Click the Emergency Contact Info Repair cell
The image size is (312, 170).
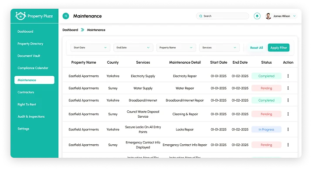(185, 145)
